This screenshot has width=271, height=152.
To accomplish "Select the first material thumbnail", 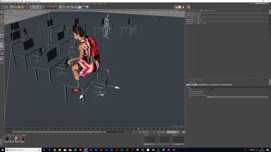I will 7,139.
